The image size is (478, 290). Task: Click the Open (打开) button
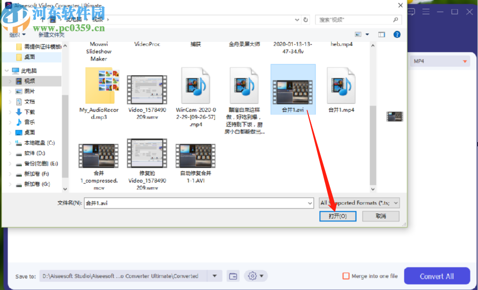pyautogui.click(x=338, y=216)
